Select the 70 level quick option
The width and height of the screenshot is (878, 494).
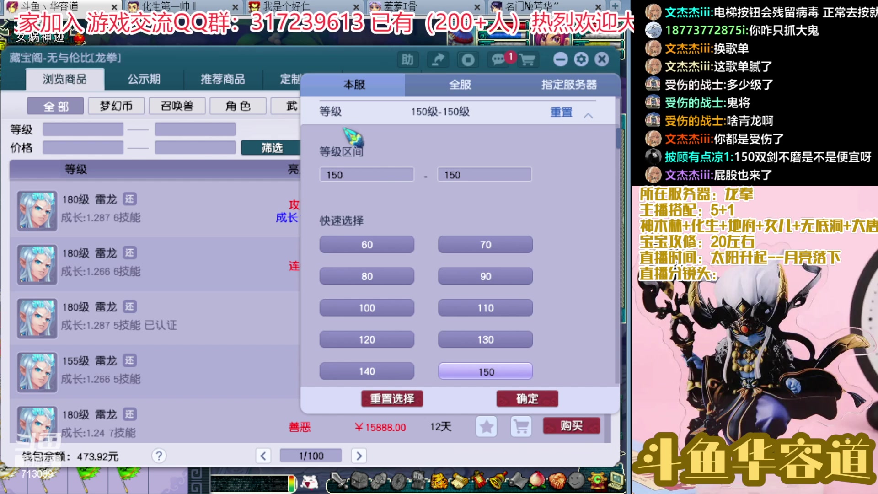click(x=485, y=245)
